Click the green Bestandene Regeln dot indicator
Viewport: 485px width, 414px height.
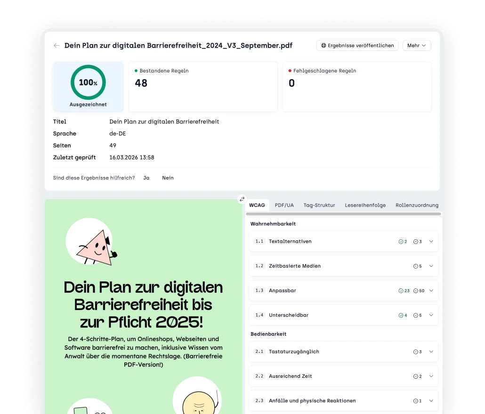[135, 71]
